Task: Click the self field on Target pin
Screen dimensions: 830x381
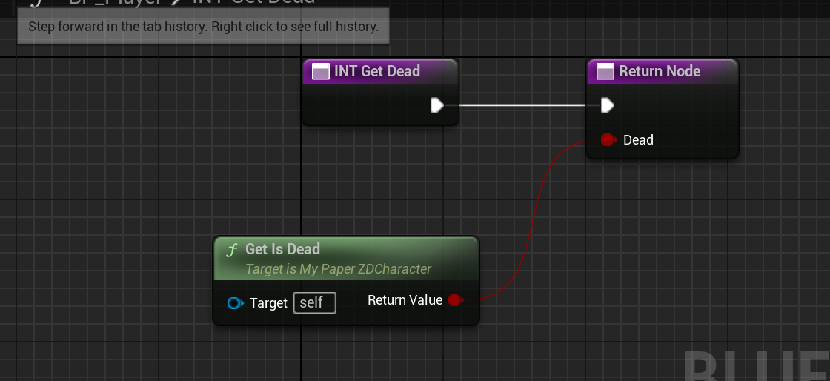Action: 315,302
